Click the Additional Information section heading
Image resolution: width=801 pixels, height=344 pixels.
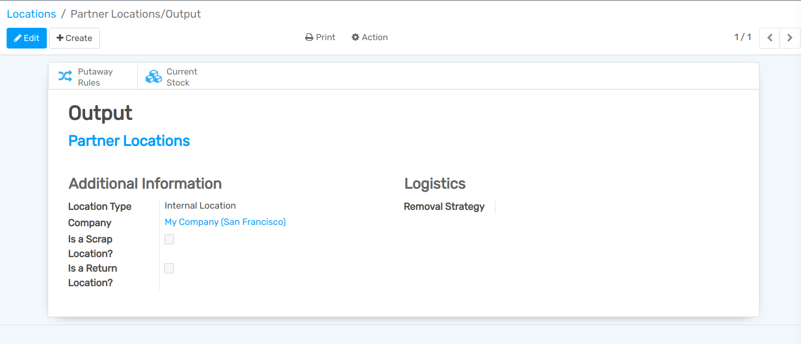pos(145,183)
